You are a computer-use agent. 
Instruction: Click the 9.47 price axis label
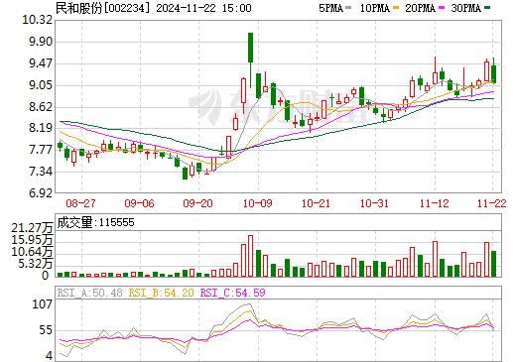tap(41, 63)
